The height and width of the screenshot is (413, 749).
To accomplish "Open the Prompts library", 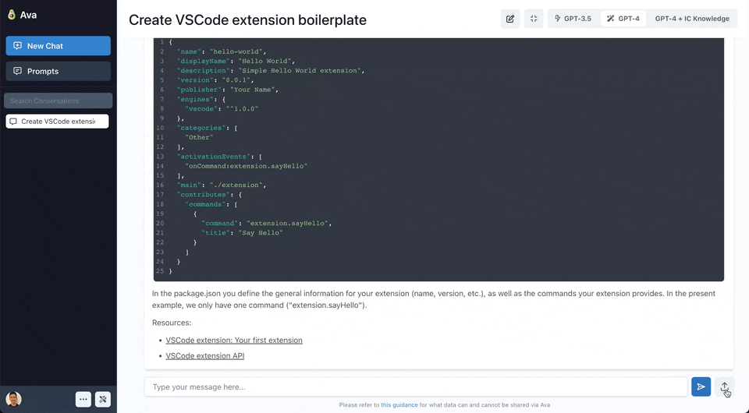I will (x=59, y=71).
